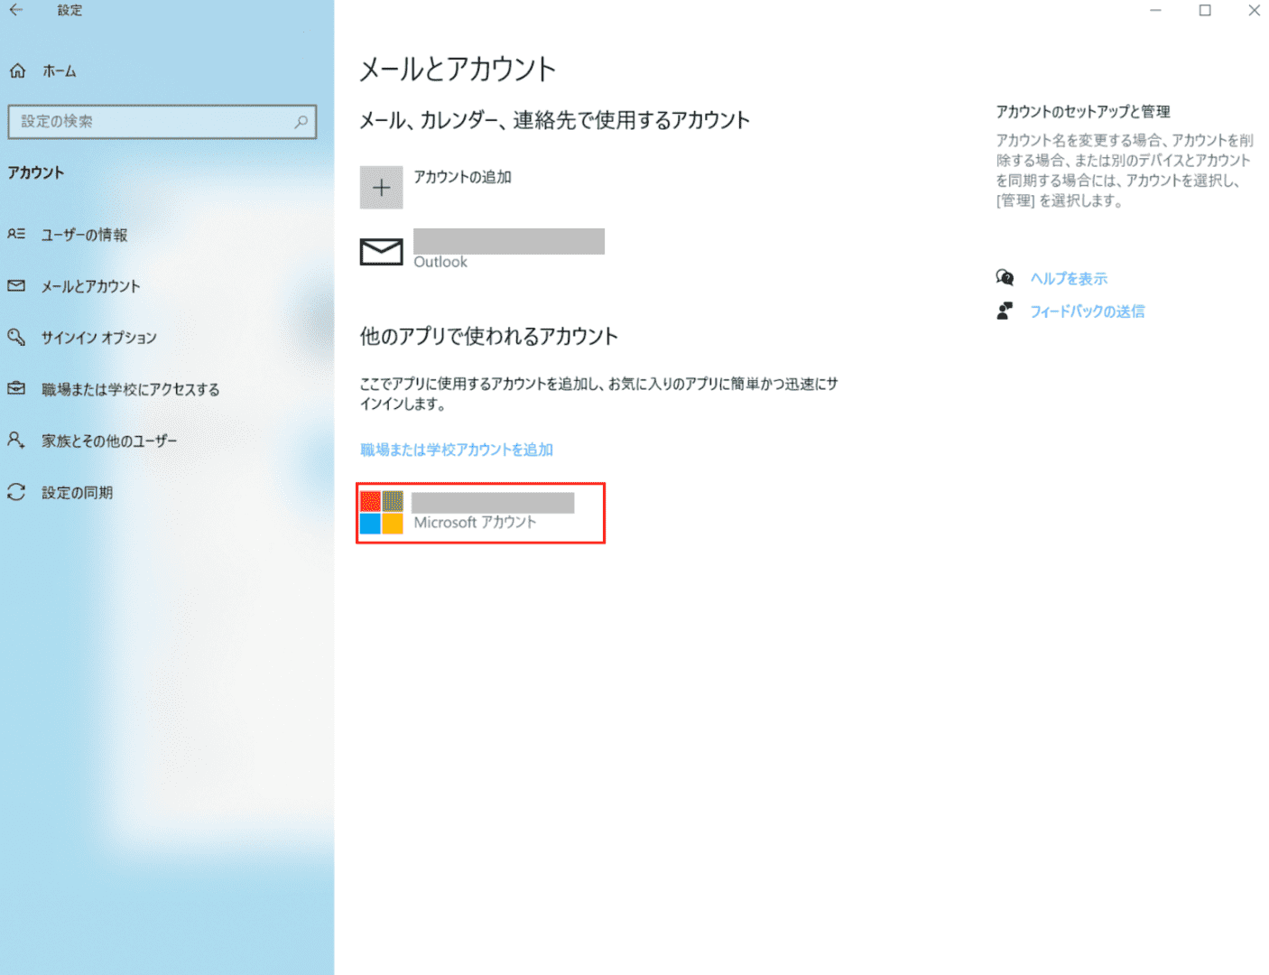The image size is (1269, 975).
Task: Close the Settings window
Action: click(1254, 11)
